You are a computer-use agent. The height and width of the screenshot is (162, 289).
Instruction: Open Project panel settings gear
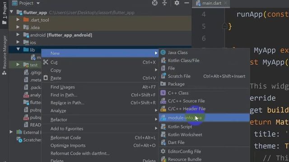[x=177, y=3]
